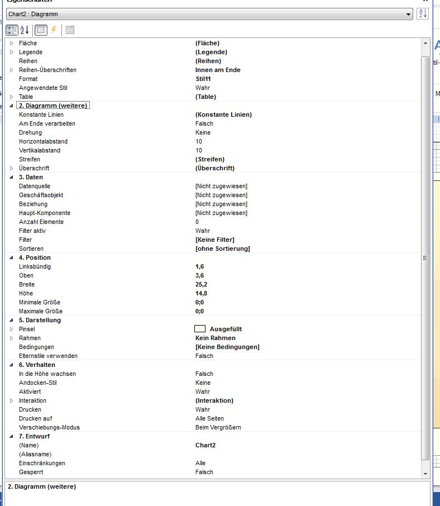Click the scrollbar down arrow
Image resolution: width=440 pixels, height=506 pixels.
(425, 474)
